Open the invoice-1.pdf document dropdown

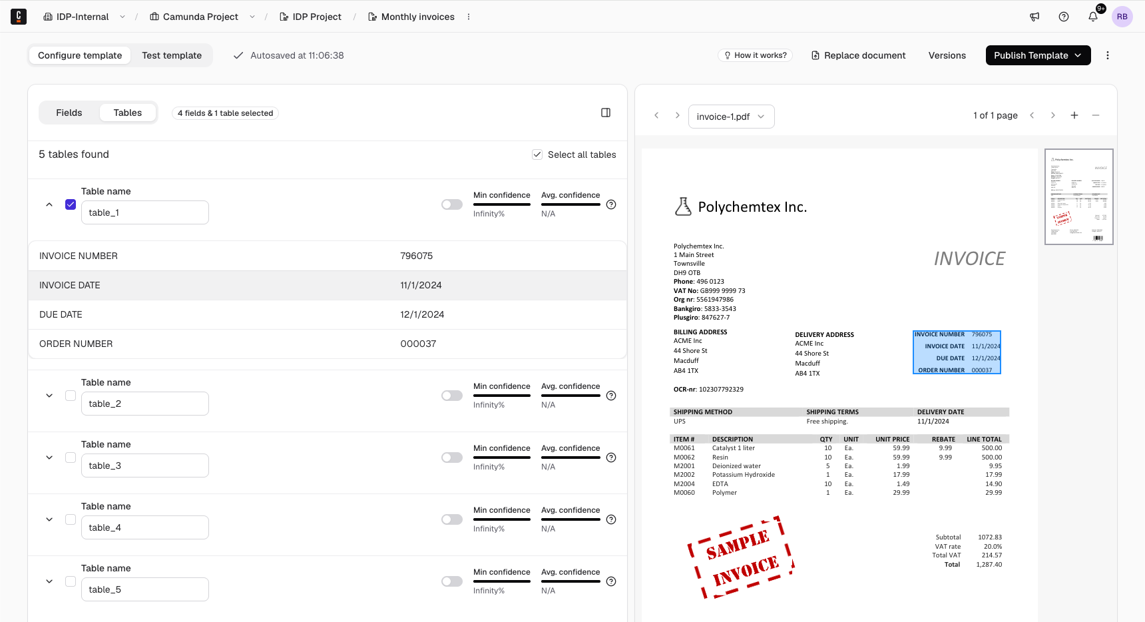[x=731, y=117]
